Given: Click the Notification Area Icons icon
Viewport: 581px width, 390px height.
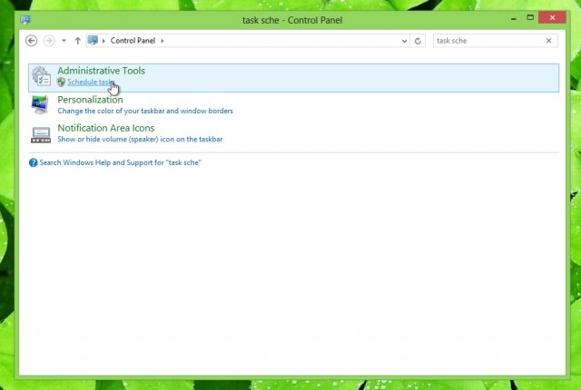Looking at the screenshot, I should [41, 135].
